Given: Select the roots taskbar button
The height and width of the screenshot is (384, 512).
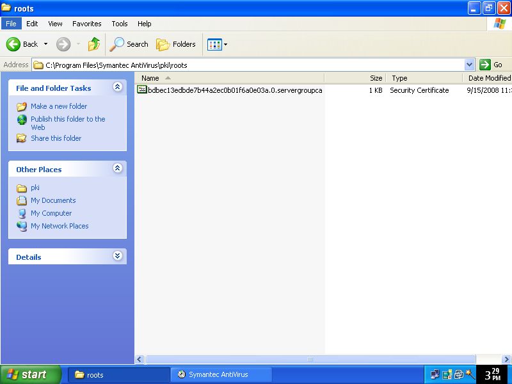Looking at the screenshot, I should pos(118,374).
